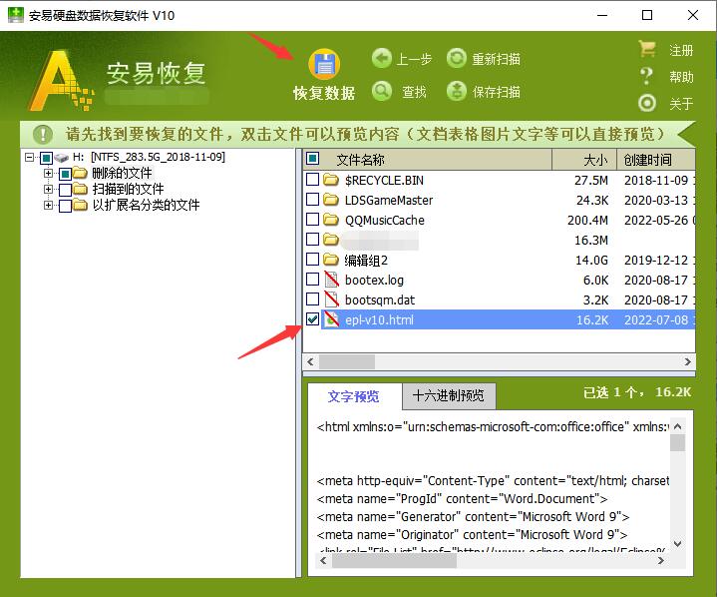Toggle the select-all checkbox beside 文件名称
The height and width of the screenshot is (597, 717).
click(313, 159)
